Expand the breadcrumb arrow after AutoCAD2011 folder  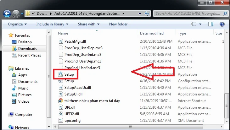click(x=123, y=14)
